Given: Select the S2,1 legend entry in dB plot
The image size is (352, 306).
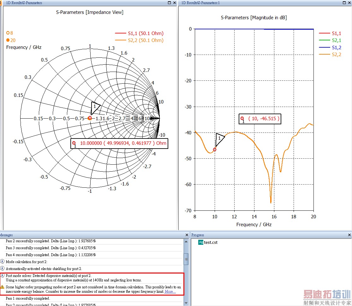Looking at the screenshot, I should pos(330,40).
